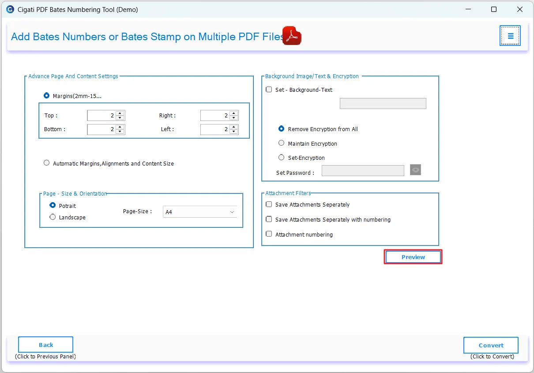Select the Maintain Encryption option
This screenshot has height=373, width=534.
(281, 143)
